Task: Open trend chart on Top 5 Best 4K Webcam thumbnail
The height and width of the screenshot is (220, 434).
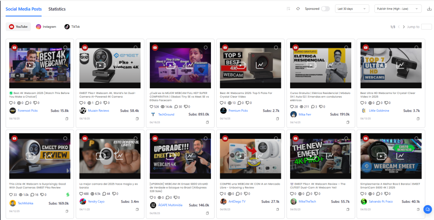Action: [x=260, y=65]
